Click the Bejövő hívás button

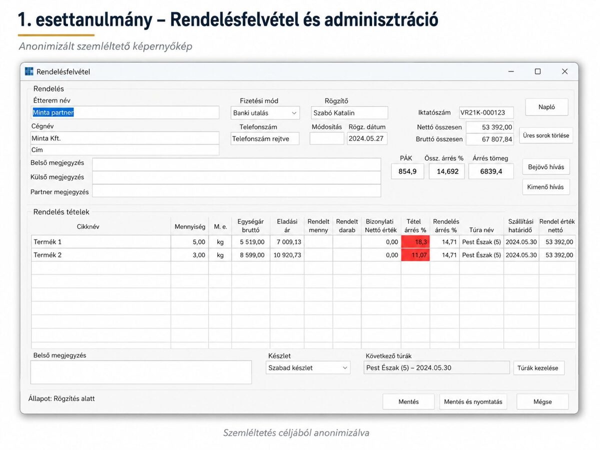tap(546, 167)
